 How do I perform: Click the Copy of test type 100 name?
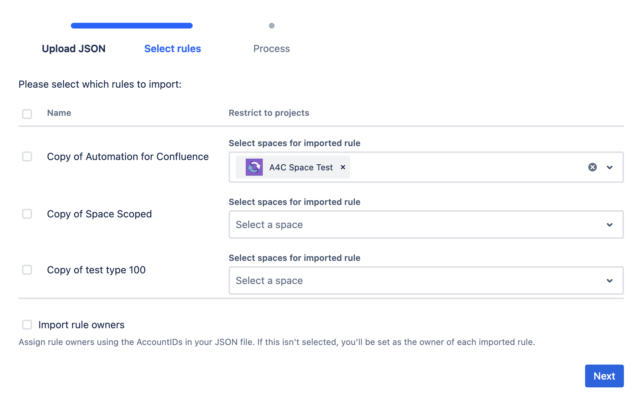(96, 270)
